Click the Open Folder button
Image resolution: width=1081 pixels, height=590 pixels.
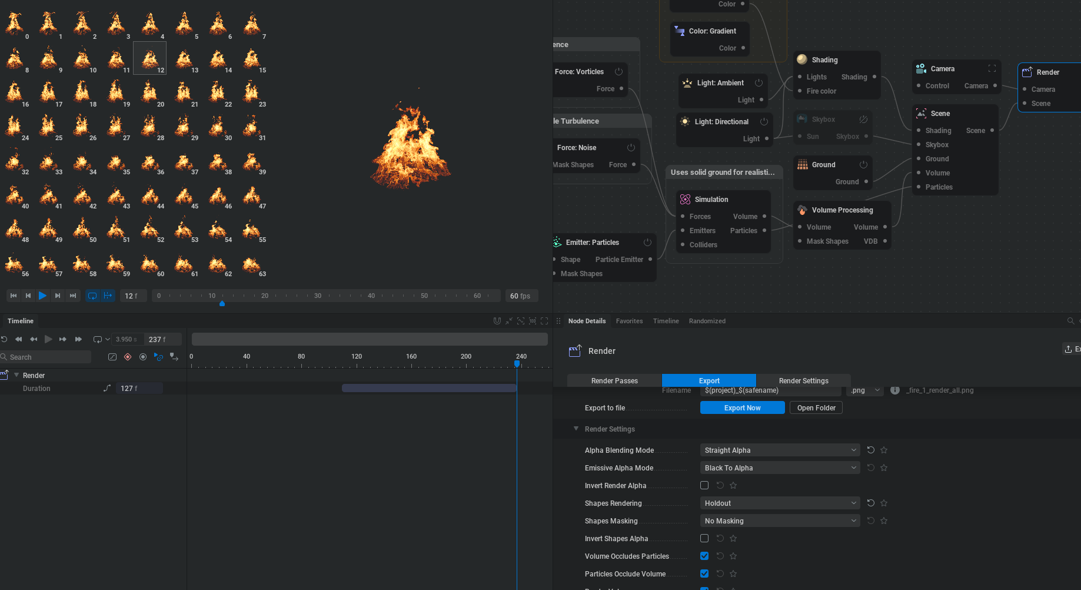[816, 407]
